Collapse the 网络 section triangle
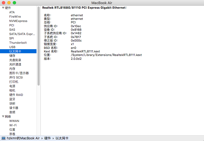The image size is (204, 141). tap(3, 117)
